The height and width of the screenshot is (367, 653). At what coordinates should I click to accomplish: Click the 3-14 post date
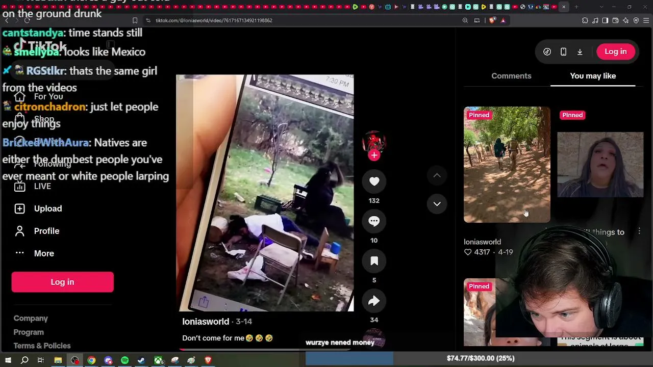coord(244,322)
